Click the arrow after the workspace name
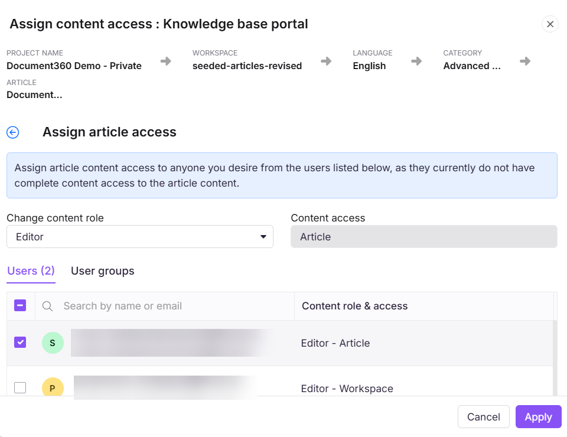The width and height of the screenshot is (567, 437). [326, 61]
